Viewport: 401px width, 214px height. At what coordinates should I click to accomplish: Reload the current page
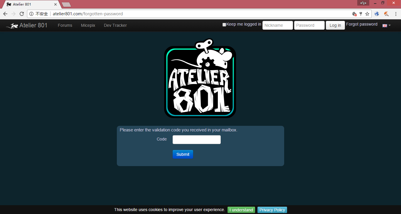[x=22, y=14]
